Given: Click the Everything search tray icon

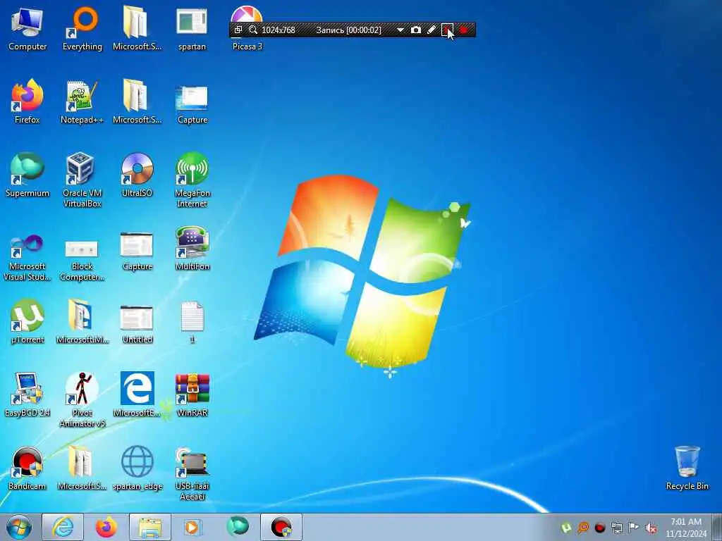Looking at the screenshot, I should (583, 528).
